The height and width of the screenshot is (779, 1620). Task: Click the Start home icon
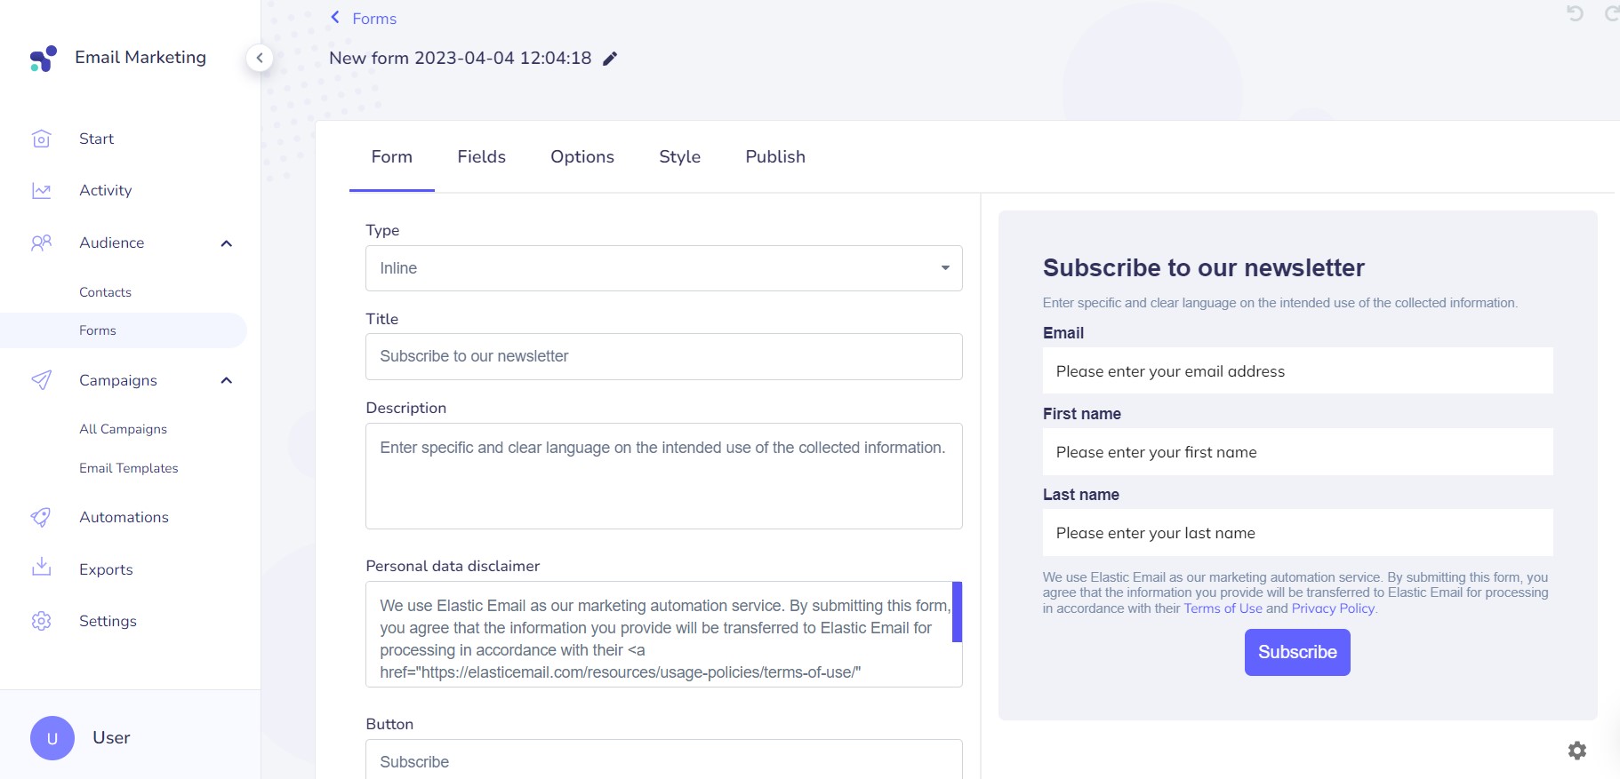pyautogui.click(x=42, y=139)
